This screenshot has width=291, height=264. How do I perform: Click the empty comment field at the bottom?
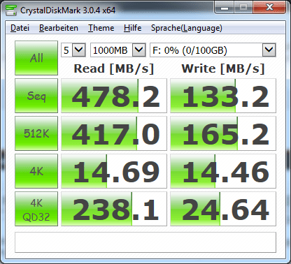pyautogui.click(x=145, y=242)
